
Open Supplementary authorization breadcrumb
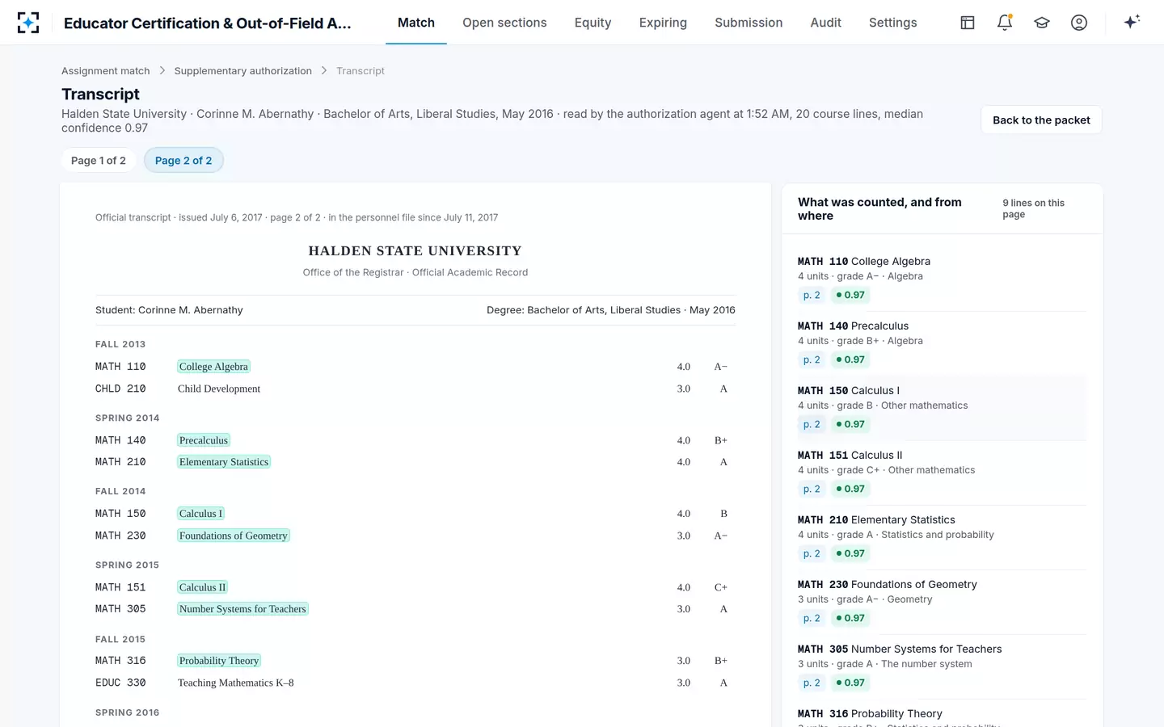[x=243, y=71]
